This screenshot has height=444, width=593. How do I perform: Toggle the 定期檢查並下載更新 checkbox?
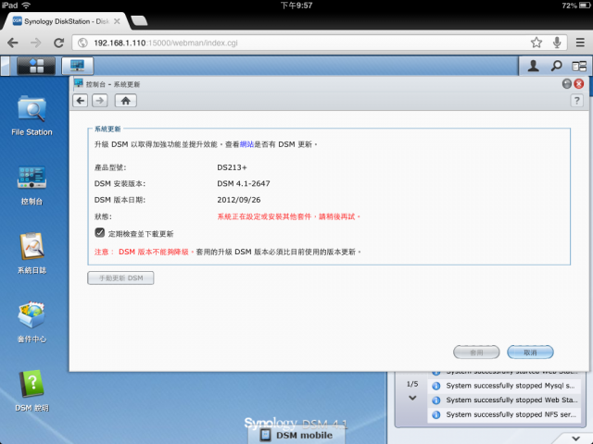click(100, 232)
